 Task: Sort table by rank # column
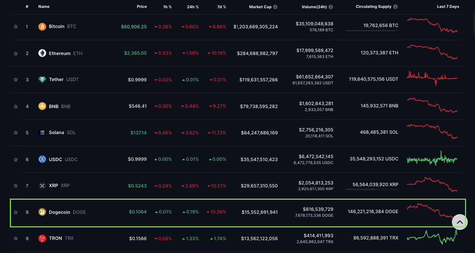(x=27, y=7)
